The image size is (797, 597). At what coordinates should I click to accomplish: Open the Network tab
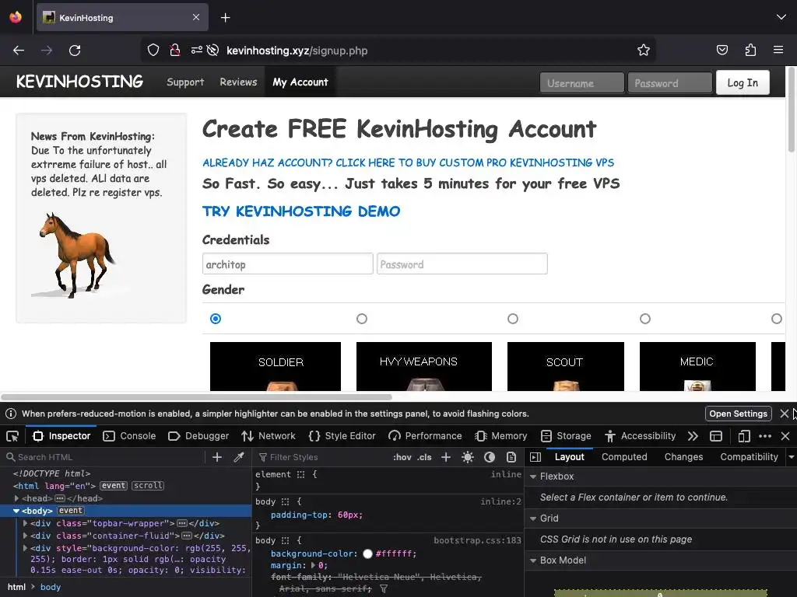pyautogui.click(x=269, y=436)
